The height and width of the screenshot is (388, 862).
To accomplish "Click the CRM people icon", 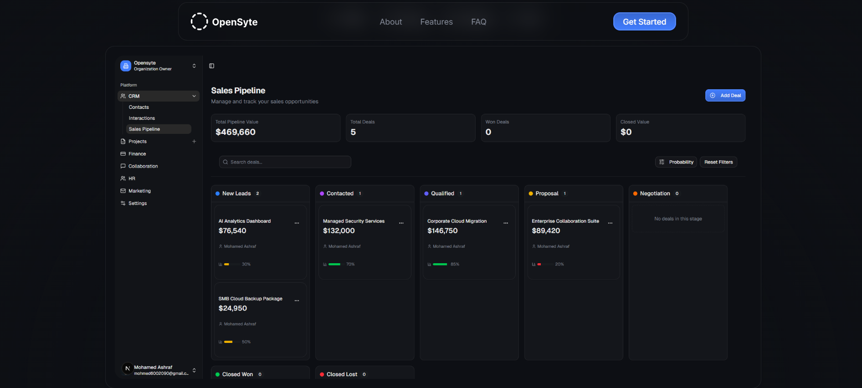I will click(x=123, y=96).
